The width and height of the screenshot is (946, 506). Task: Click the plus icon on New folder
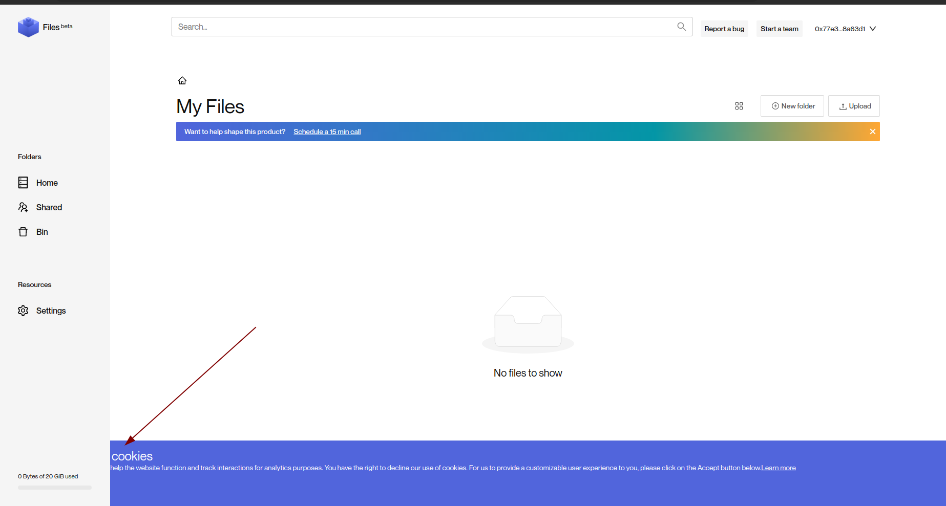point(775,106)
